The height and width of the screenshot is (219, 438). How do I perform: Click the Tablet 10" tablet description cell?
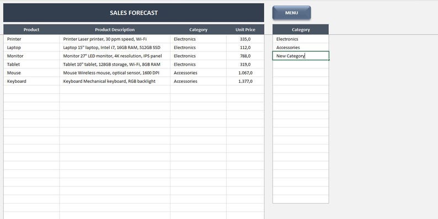click(115, 64)
